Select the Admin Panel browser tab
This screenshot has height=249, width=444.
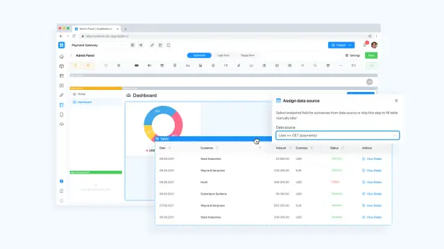pyautogui.click(x=96, y=29)
